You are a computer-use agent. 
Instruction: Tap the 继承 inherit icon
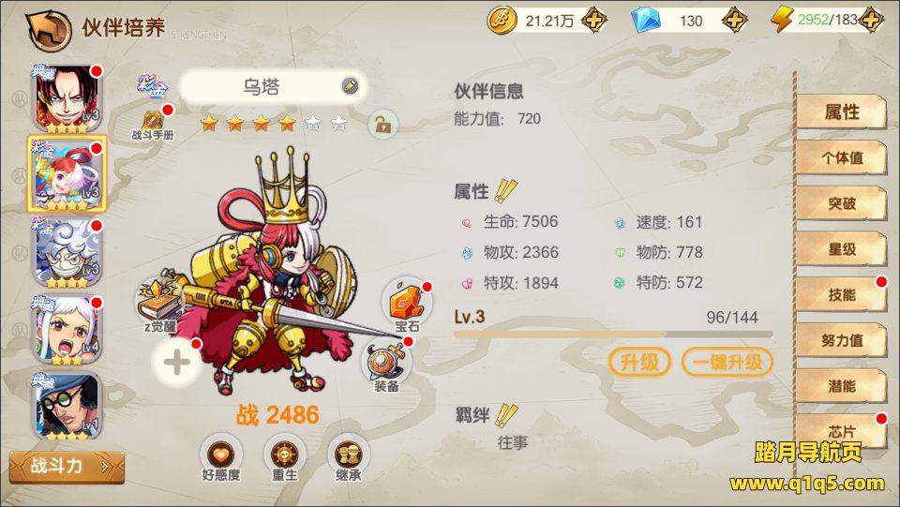pos(349,457)
